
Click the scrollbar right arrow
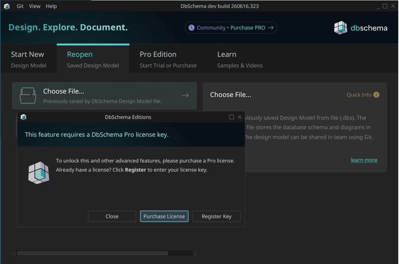pyautogui.click(x=195, y=253)
